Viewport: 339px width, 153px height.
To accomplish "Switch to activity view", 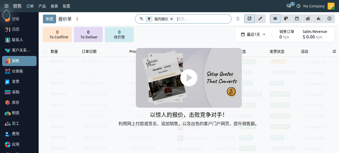I will coord(329,19).
